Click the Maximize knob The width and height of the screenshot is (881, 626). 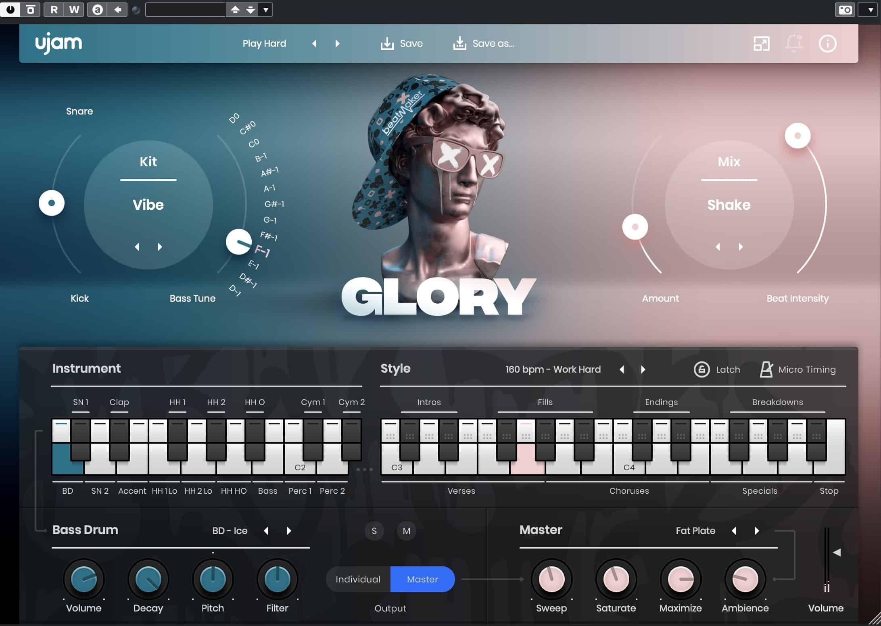681,579
